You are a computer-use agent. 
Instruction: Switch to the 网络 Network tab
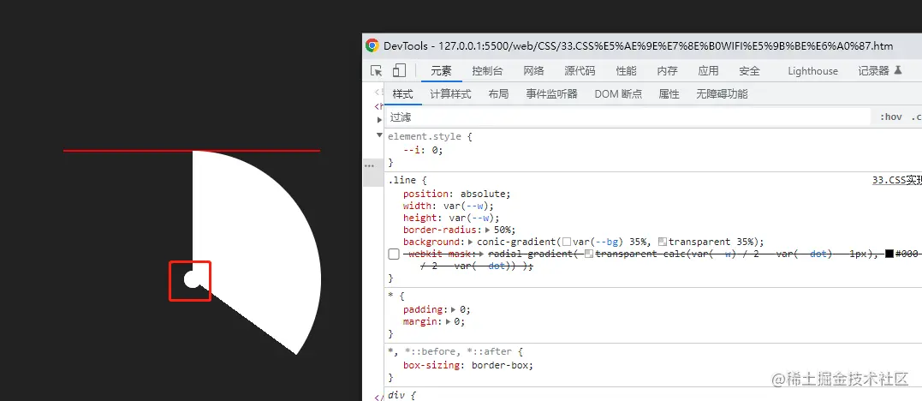click(533, 70)
